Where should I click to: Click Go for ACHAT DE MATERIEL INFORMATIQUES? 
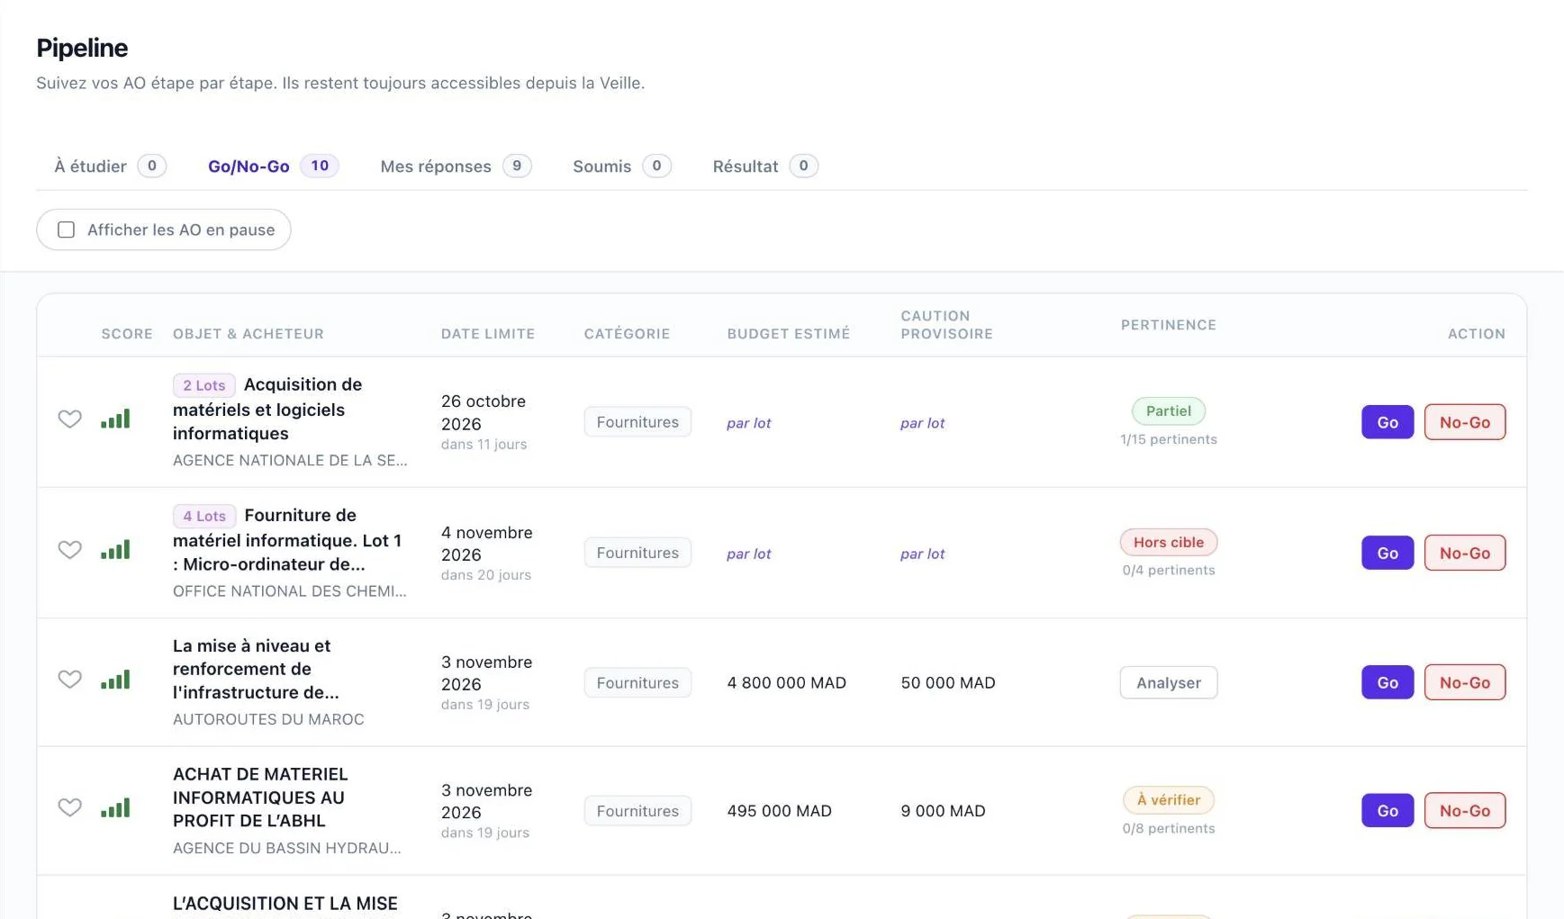click(1388, 810)
